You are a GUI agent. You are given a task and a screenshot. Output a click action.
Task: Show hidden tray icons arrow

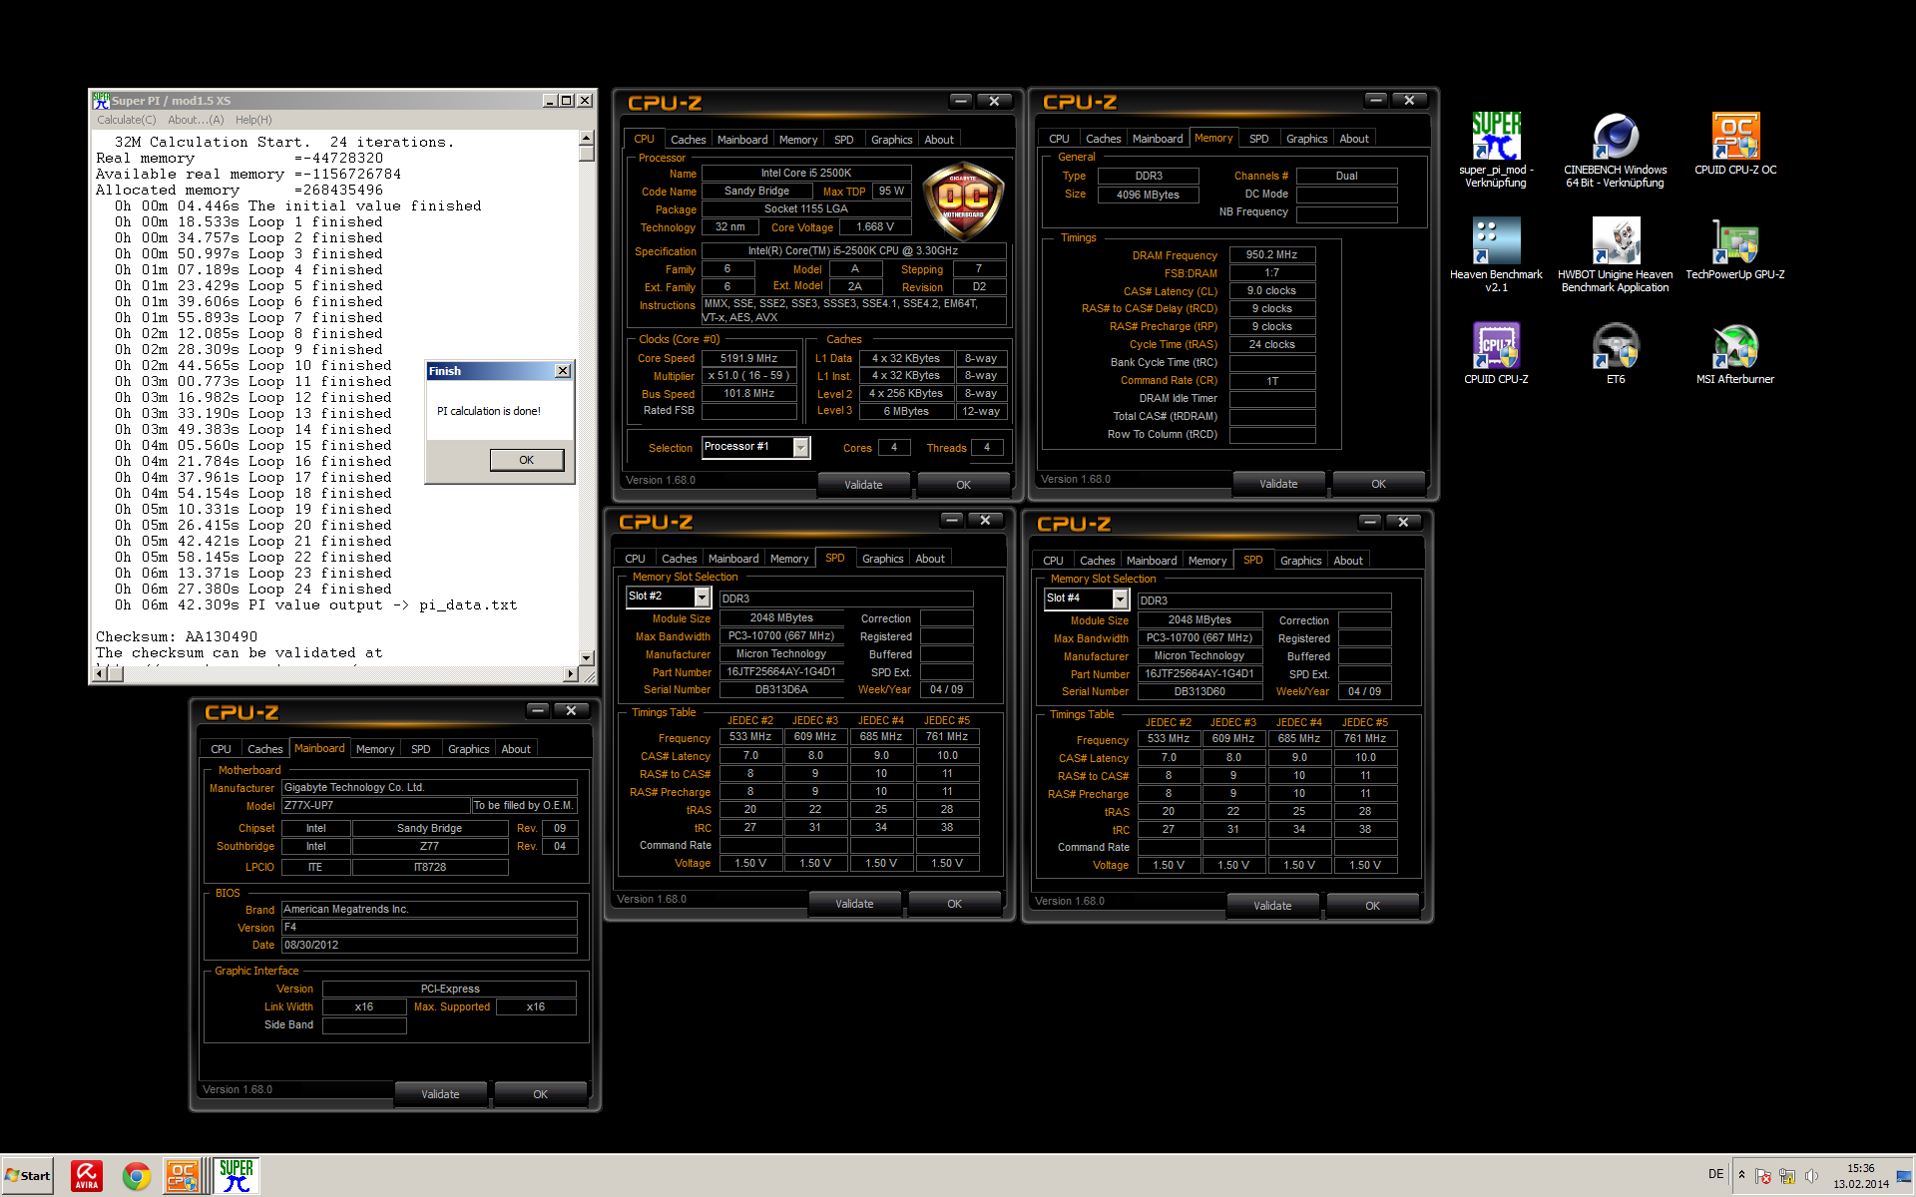point(1741,1175)
